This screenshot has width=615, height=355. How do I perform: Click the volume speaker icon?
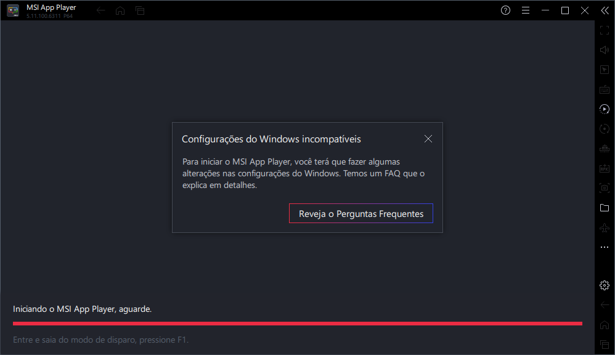coord(605,49)
